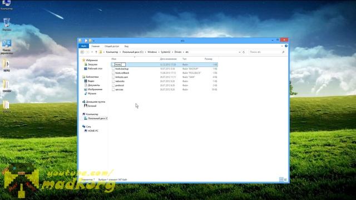The width and height of the screenshot is (356, 200).
Task: Open the quick access toolbar dropdown
Action: [x=93, y=41]
